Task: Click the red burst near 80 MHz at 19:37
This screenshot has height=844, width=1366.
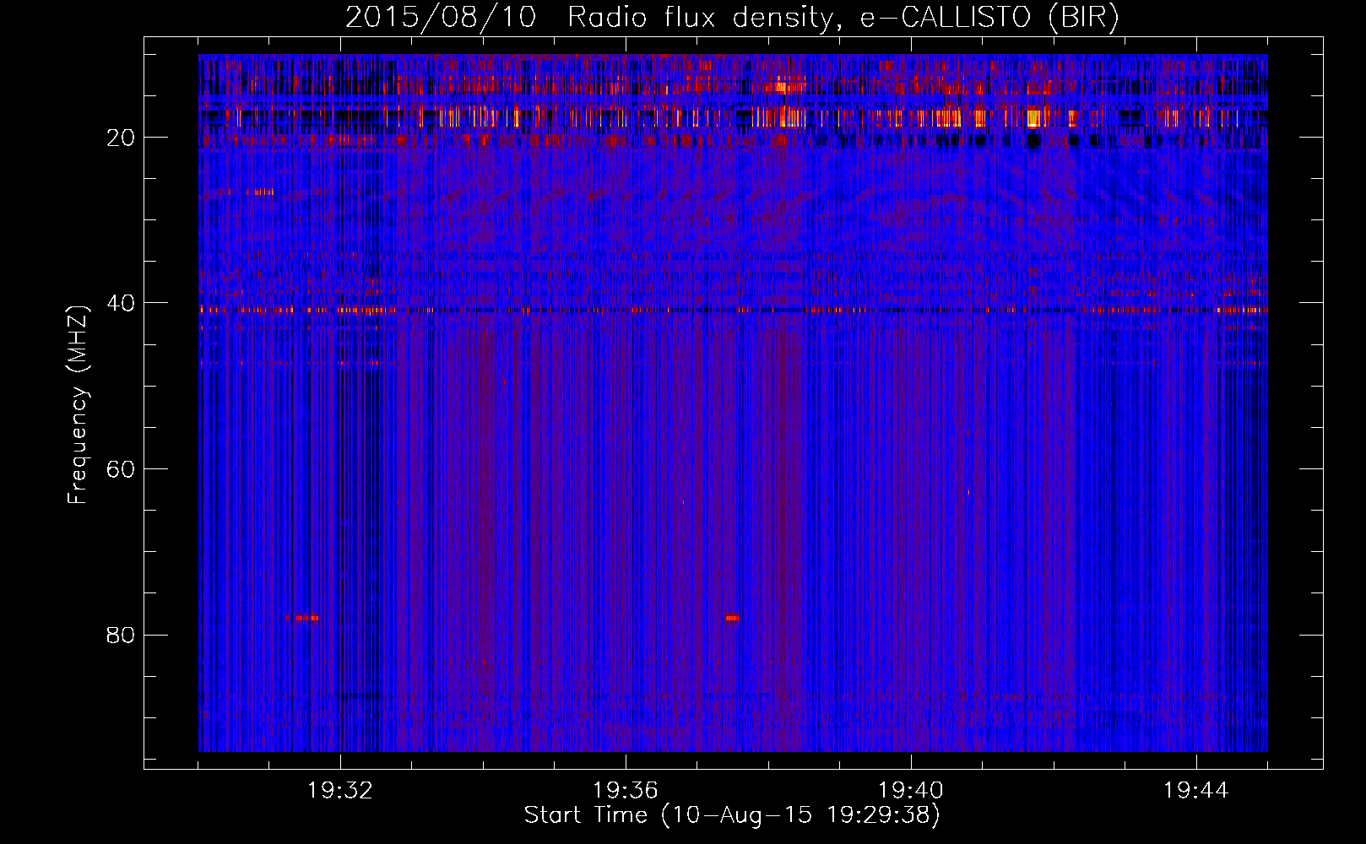Action: pyautogui.click(x=732, y=618)
